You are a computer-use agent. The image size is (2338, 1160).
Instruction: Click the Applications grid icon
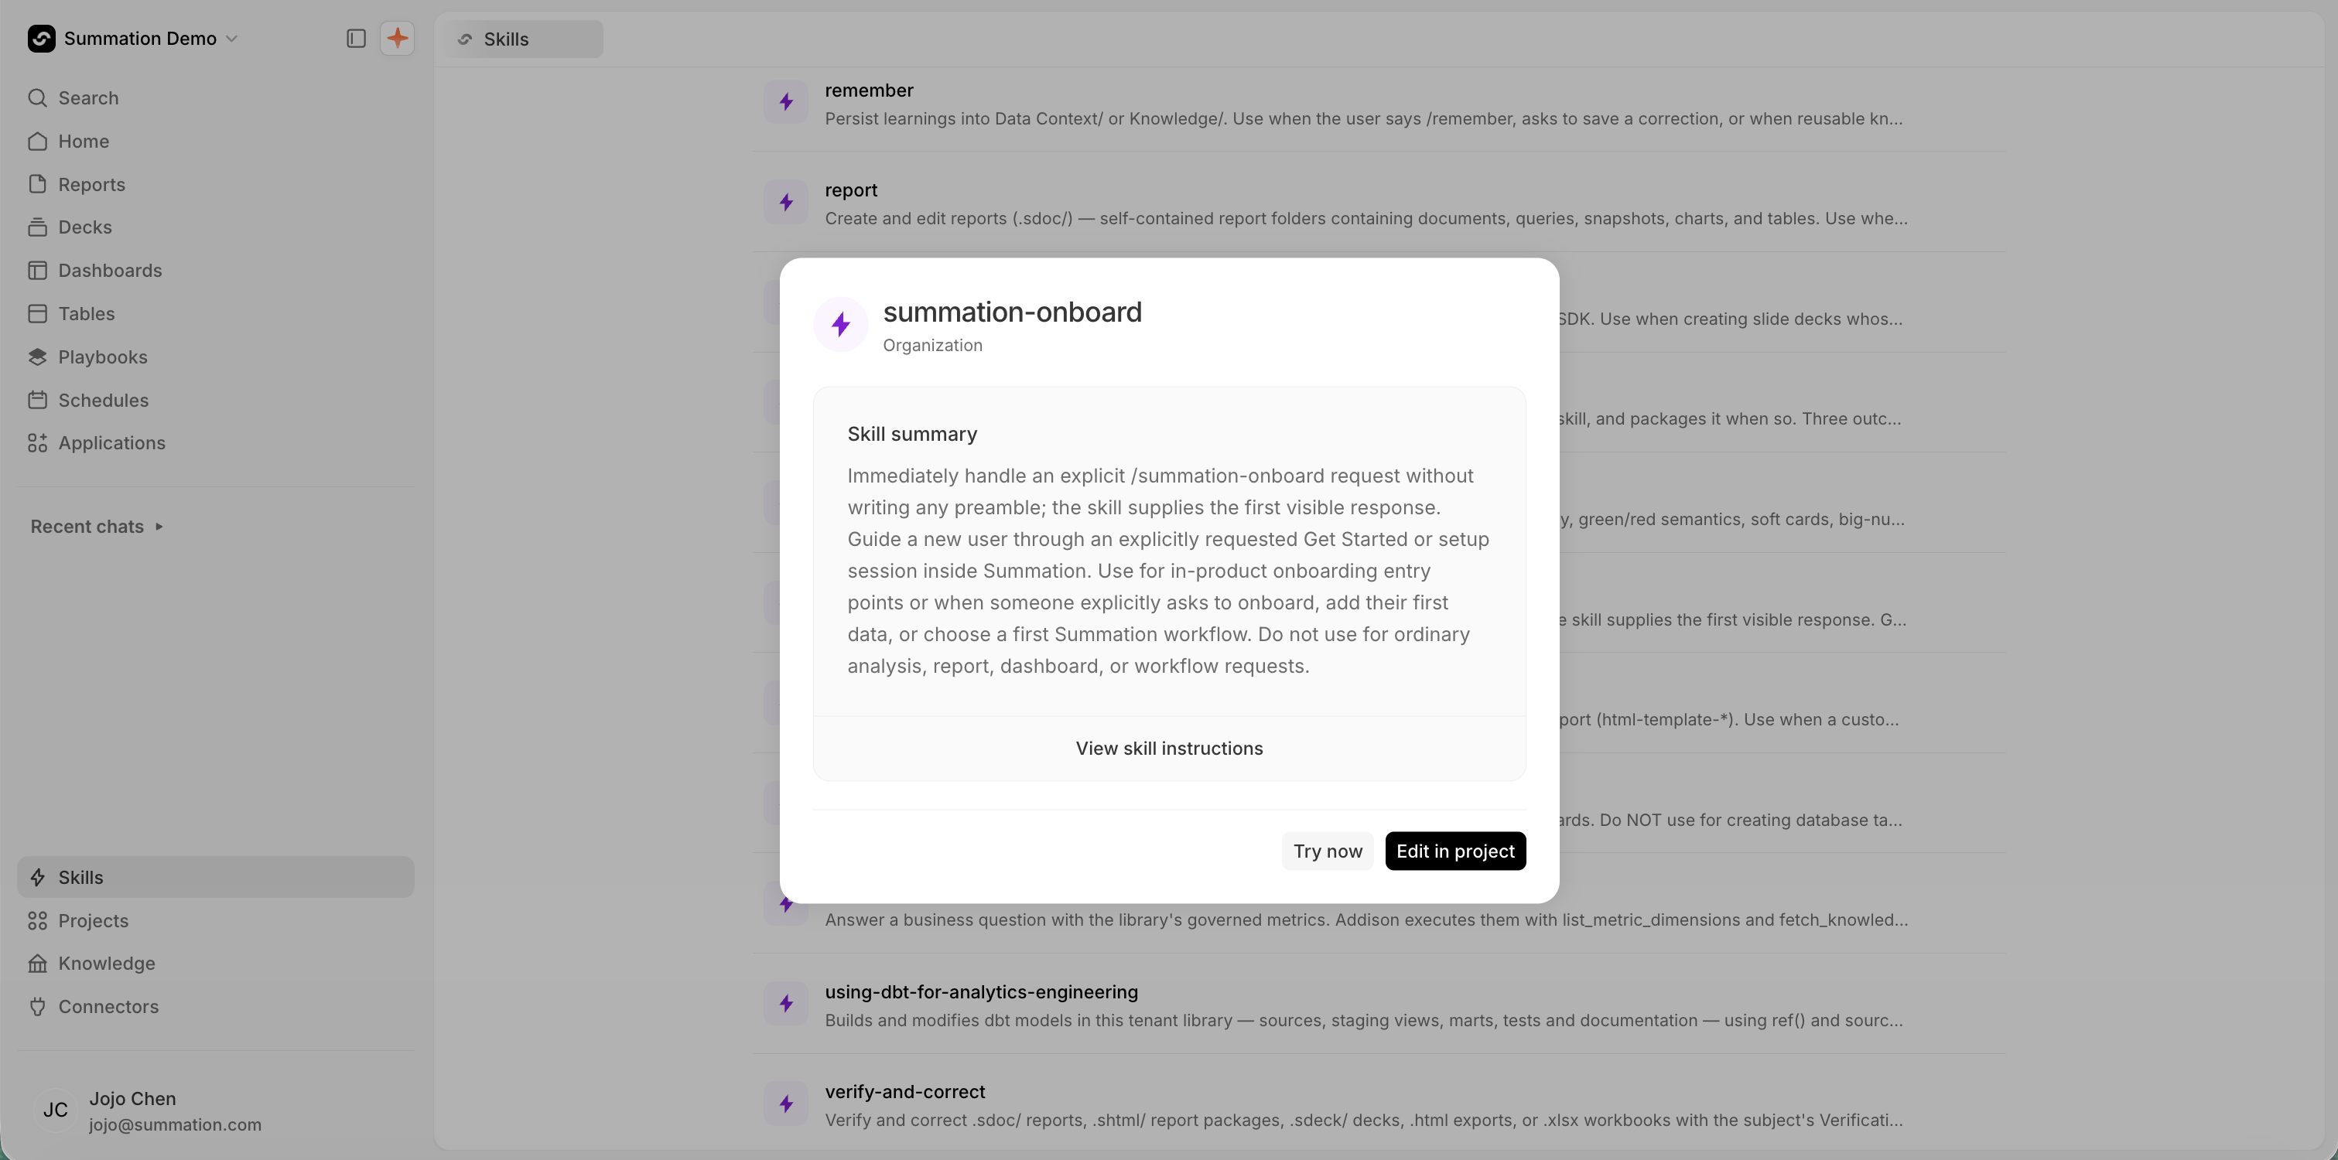[37, 442]
